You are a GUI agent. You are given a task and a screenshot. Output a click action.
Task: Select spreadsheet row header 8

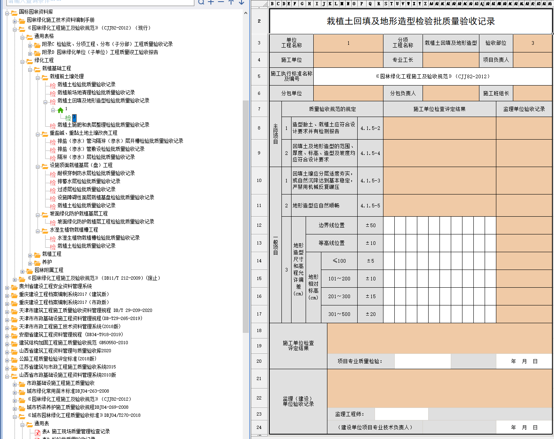pyautogui.click(x=259, y=128)
